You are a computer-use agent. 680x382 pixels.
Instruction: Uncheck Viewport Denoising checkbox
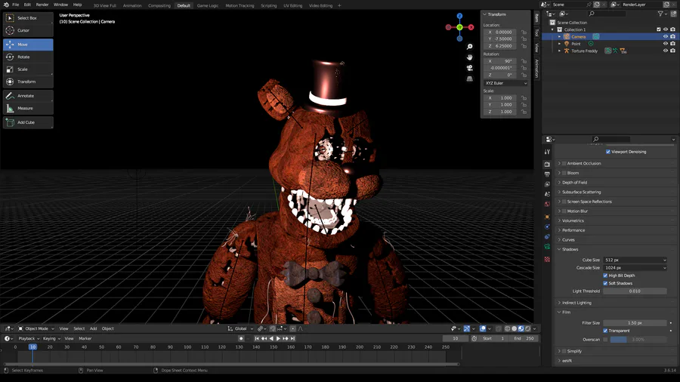click(x=608, y=152)
